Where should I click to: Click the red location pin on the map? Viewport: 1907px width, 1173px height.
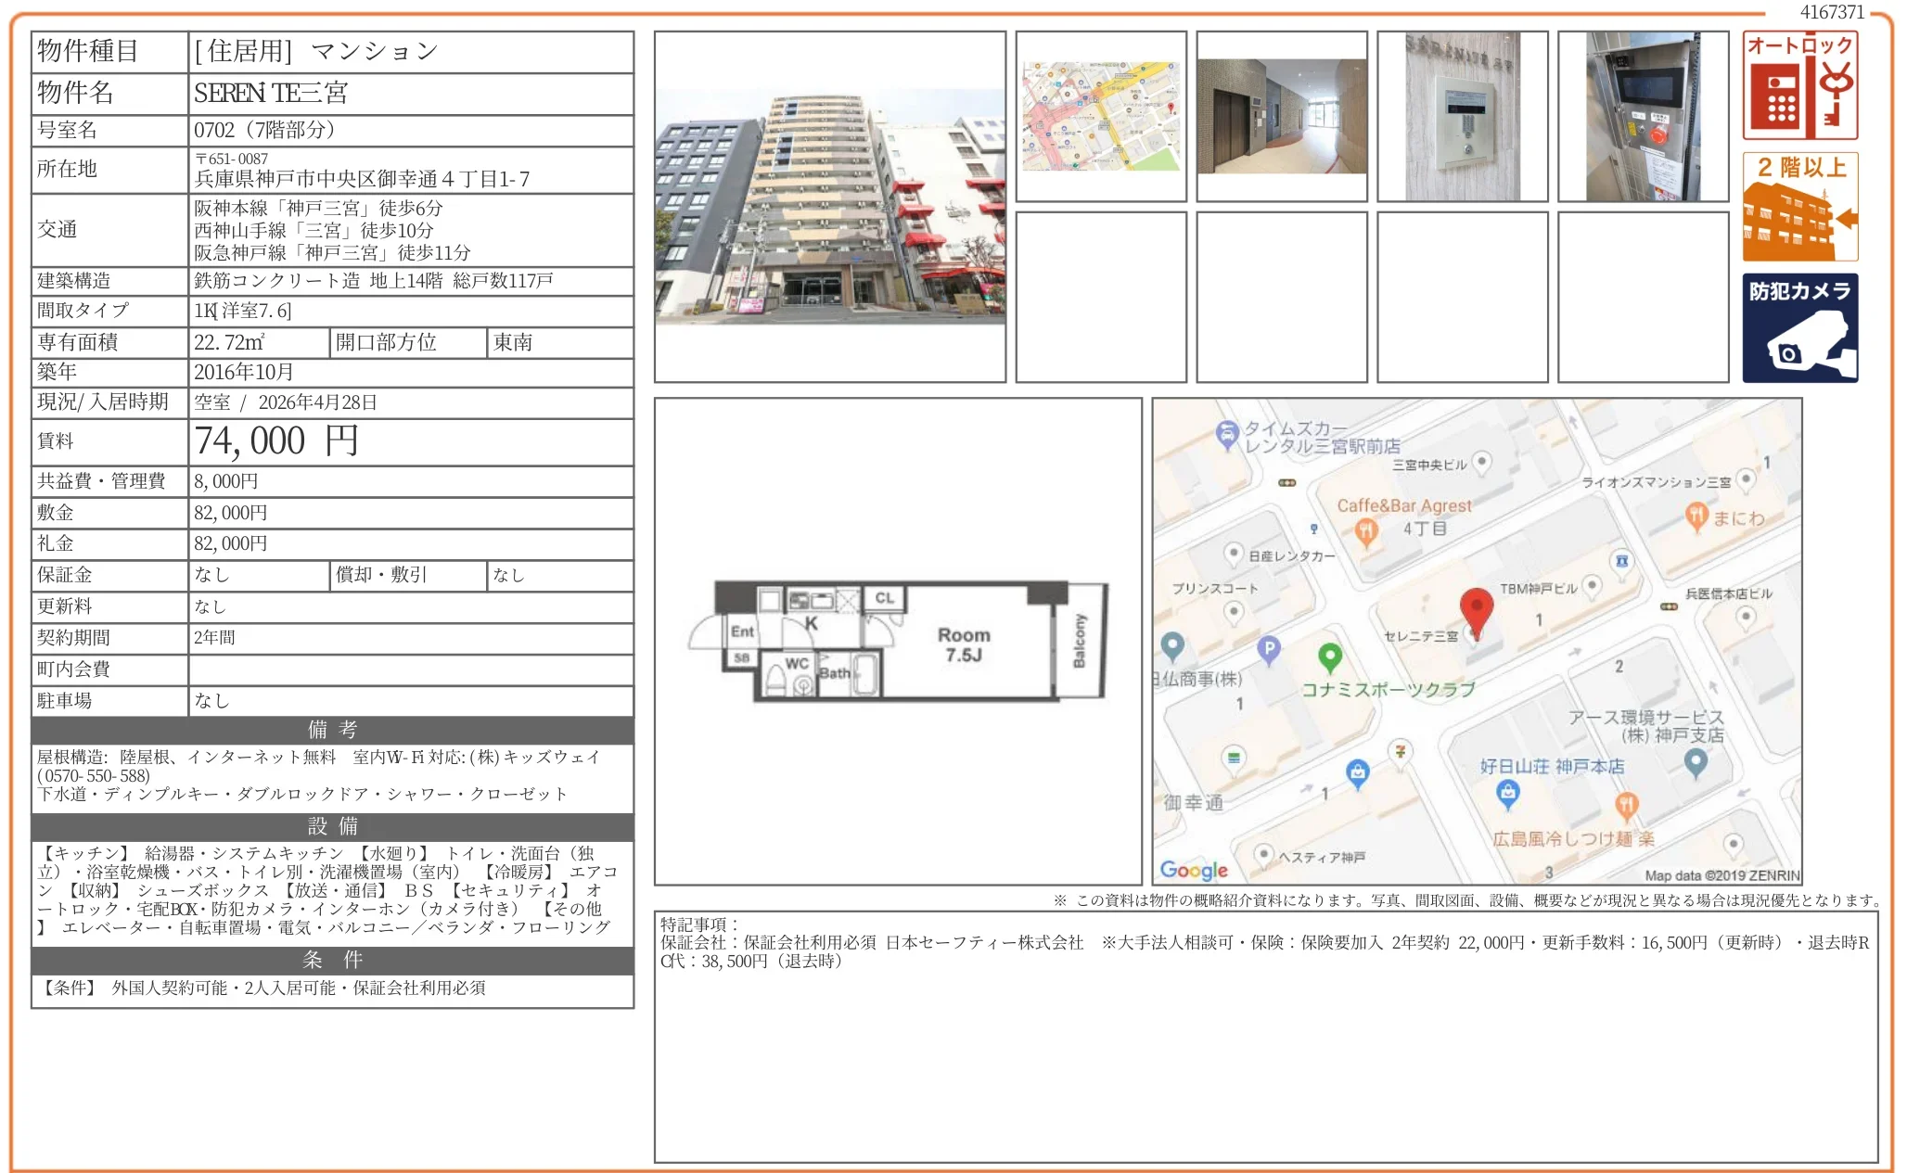point(1476,609)
